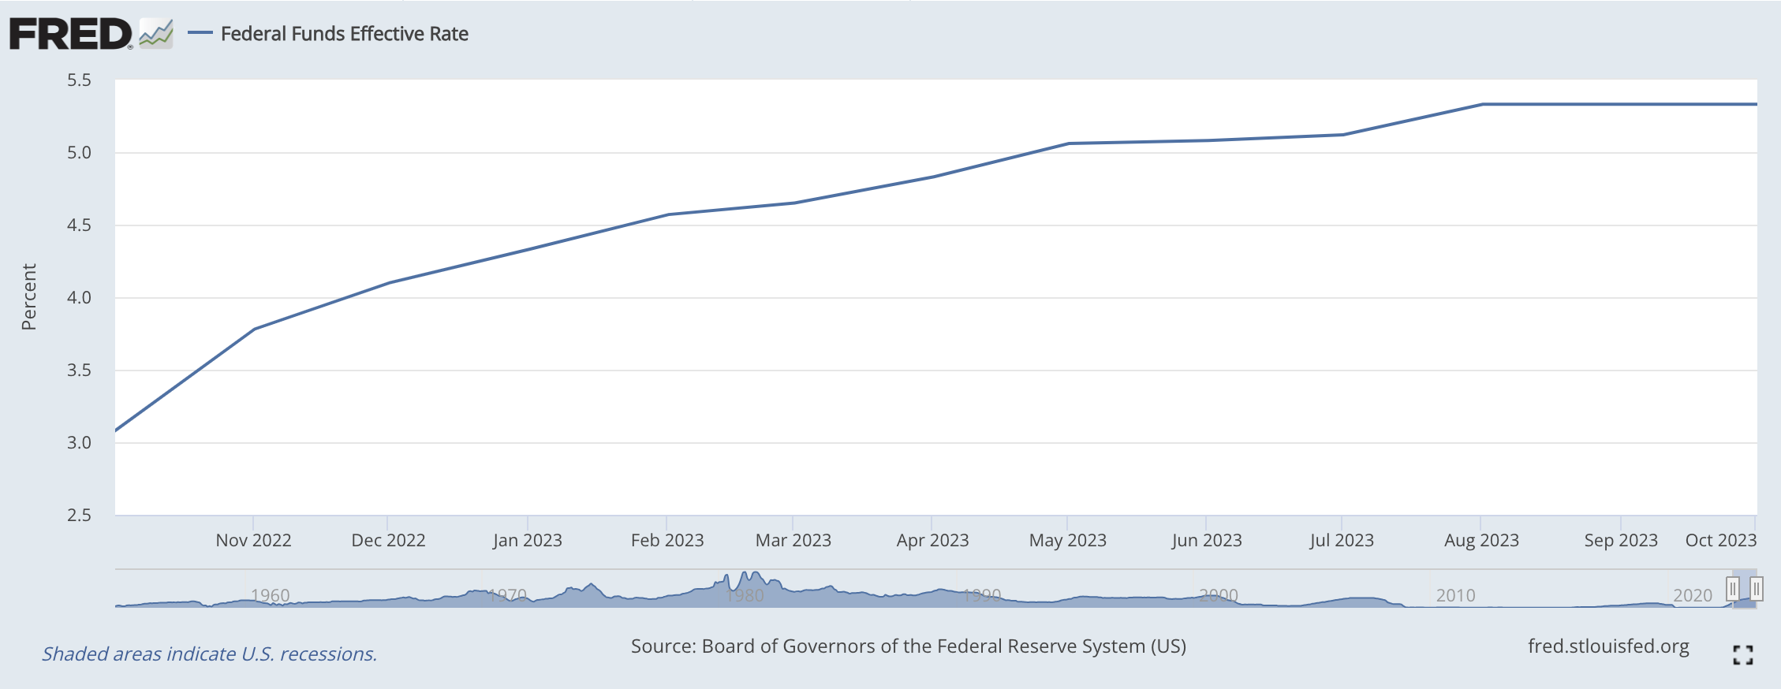Click the 'Shaded areas indicate U.S. recessions' text

209,654
